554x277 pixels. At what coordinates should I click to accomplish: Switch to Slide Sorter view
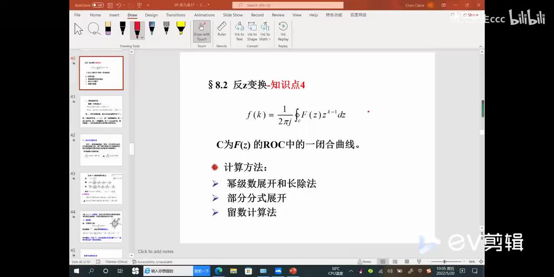pos(395,262)
